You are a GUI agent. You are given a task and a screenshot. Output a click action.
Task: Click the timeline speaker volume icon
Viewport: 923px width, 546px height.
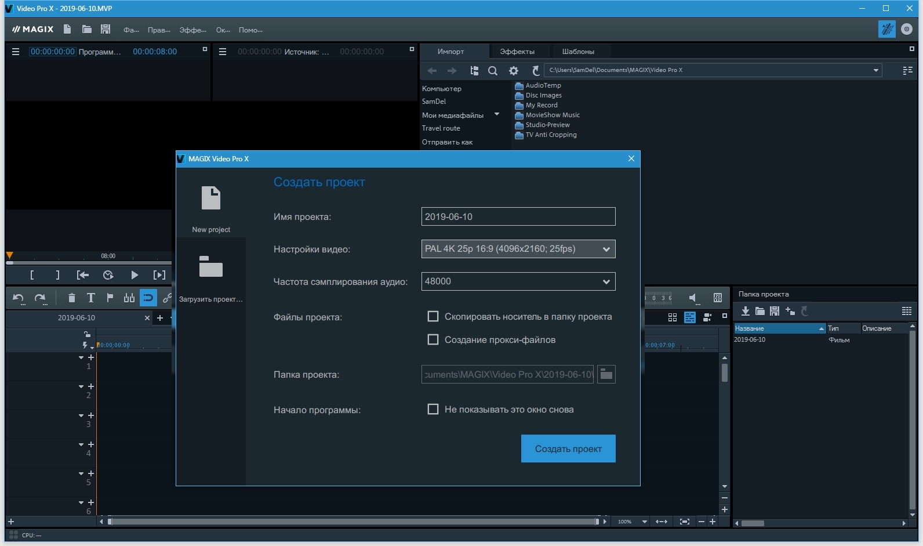(x=693, y=298)
